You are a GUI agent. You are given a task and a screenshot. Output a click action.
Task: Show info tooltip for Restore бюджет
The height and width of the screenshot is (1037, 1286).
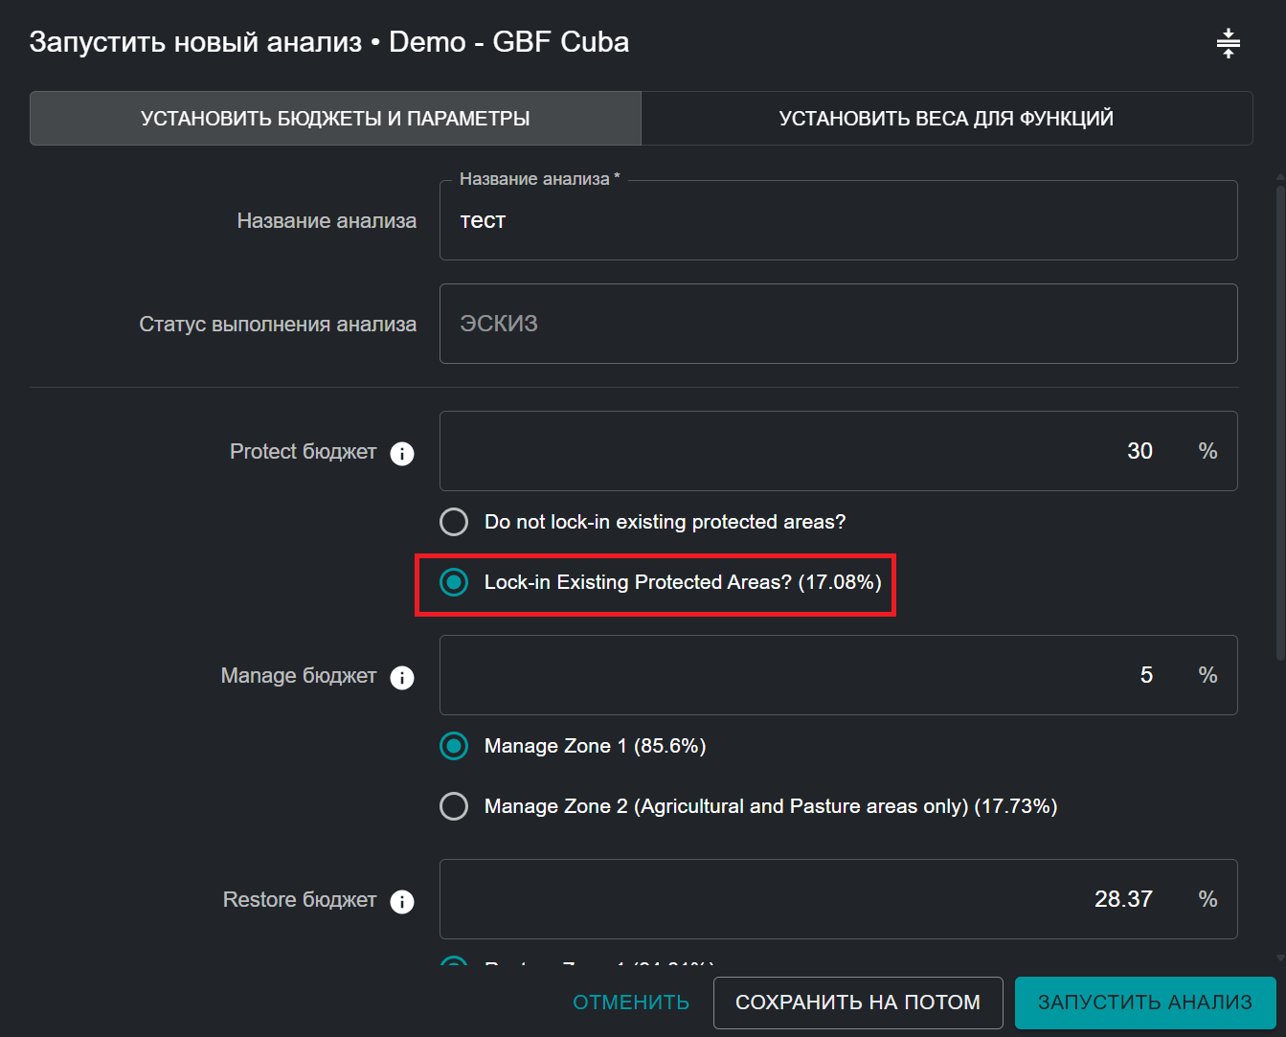[x=402, y=901]
